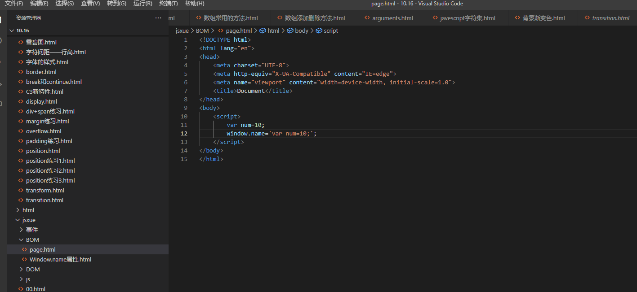Viewport: 637px width, 292px height.
Task: Click the HTML icon next to Window.name属性.html
Action: click(24, 259)
